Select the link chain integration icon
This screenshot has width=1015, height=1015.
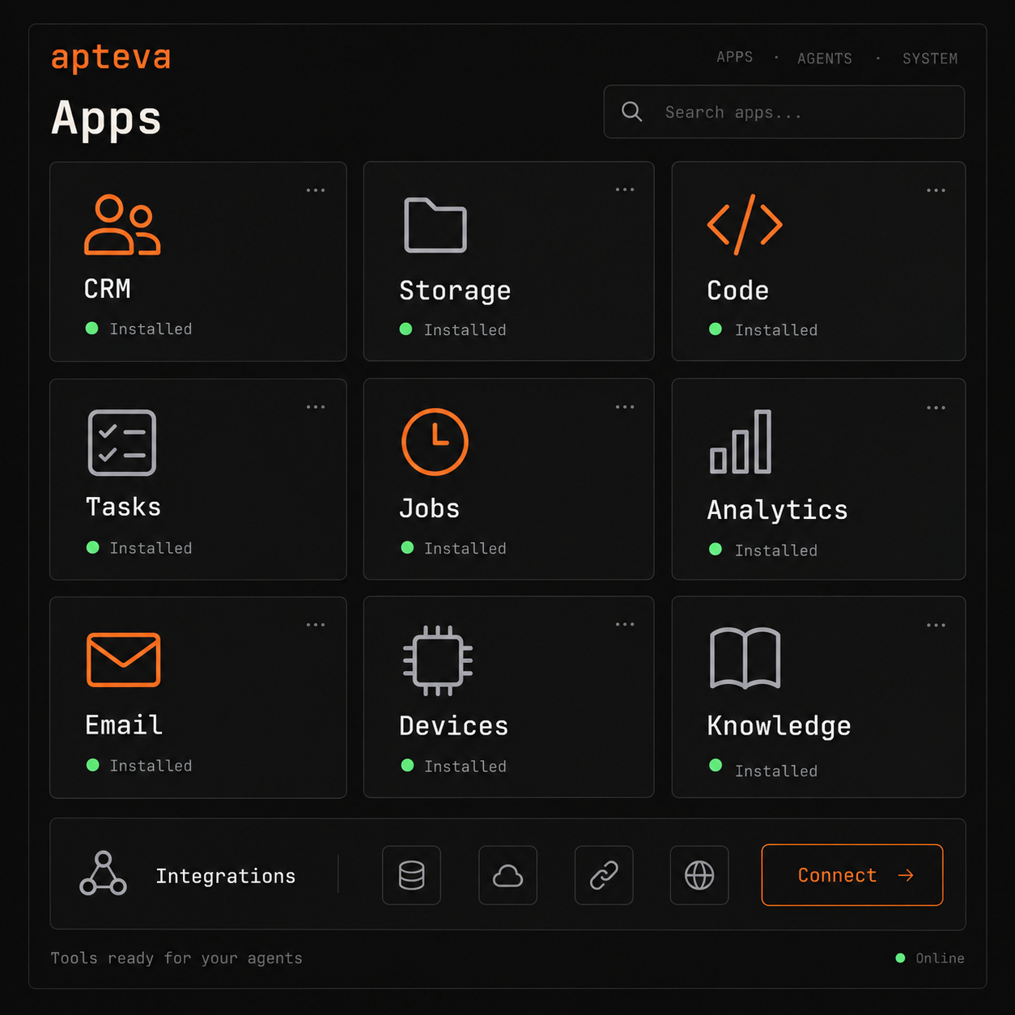604,875
